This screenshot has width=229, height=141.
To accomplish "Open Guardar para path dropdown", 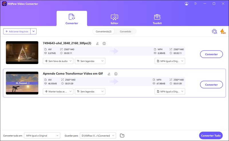I will pos(98,135).
